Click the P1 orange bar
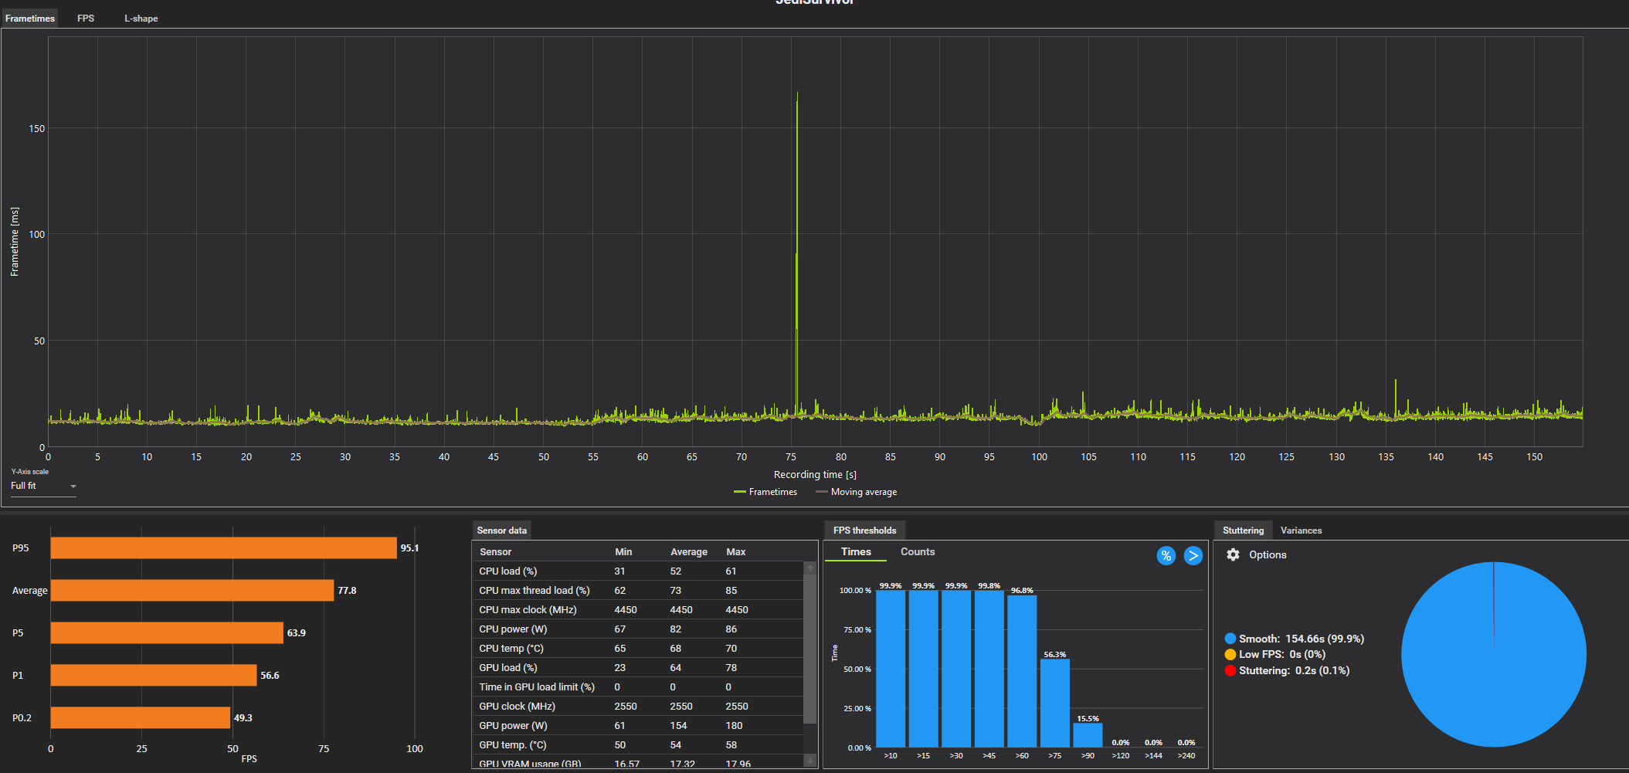 154,676
